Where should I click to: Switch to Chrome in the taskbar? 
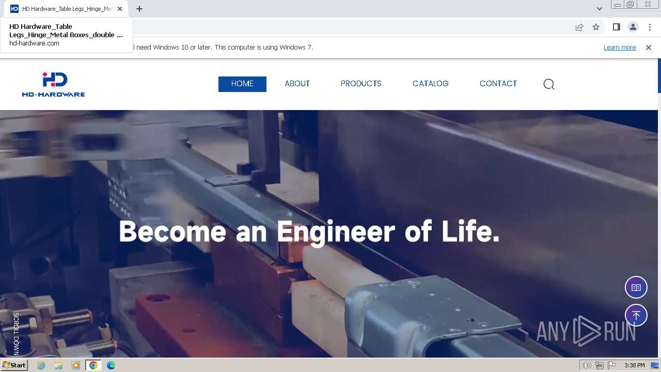point(93,365)
